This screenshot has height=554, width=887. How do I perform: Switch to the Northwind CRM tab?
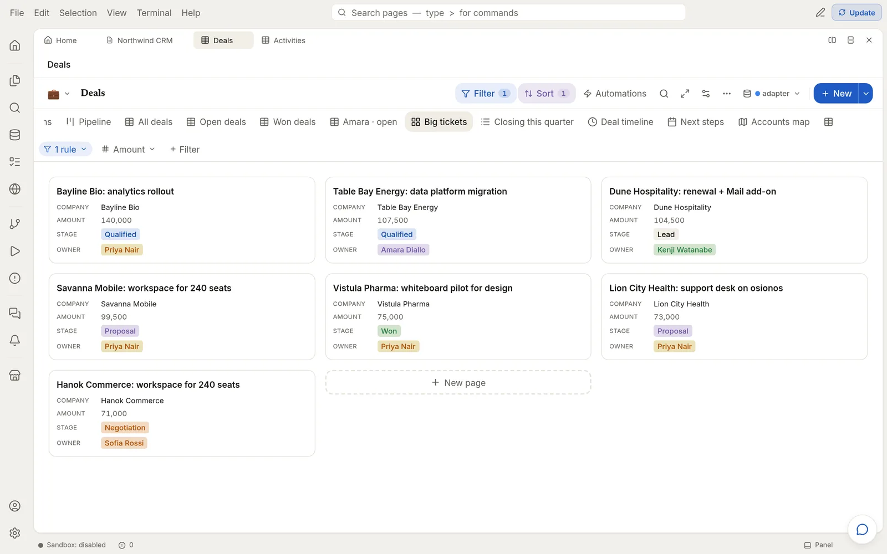point(140,40)
